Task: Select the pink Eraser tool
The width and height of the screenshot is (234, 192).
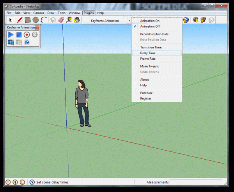Action: click(61, 20)
